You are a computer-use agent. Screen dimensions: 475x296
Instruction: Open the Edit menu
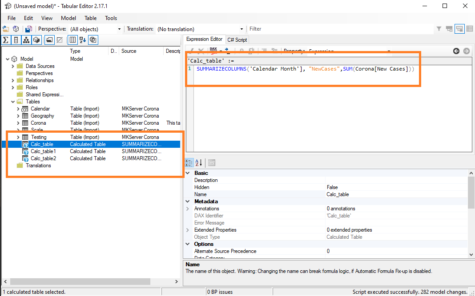pos(28,18)
